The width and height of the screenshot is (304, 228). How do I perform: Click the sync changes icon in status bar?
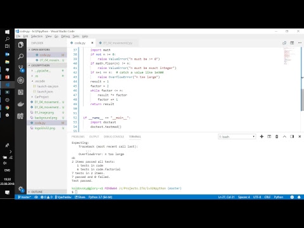pyautogui.click(x=36, y=197)
